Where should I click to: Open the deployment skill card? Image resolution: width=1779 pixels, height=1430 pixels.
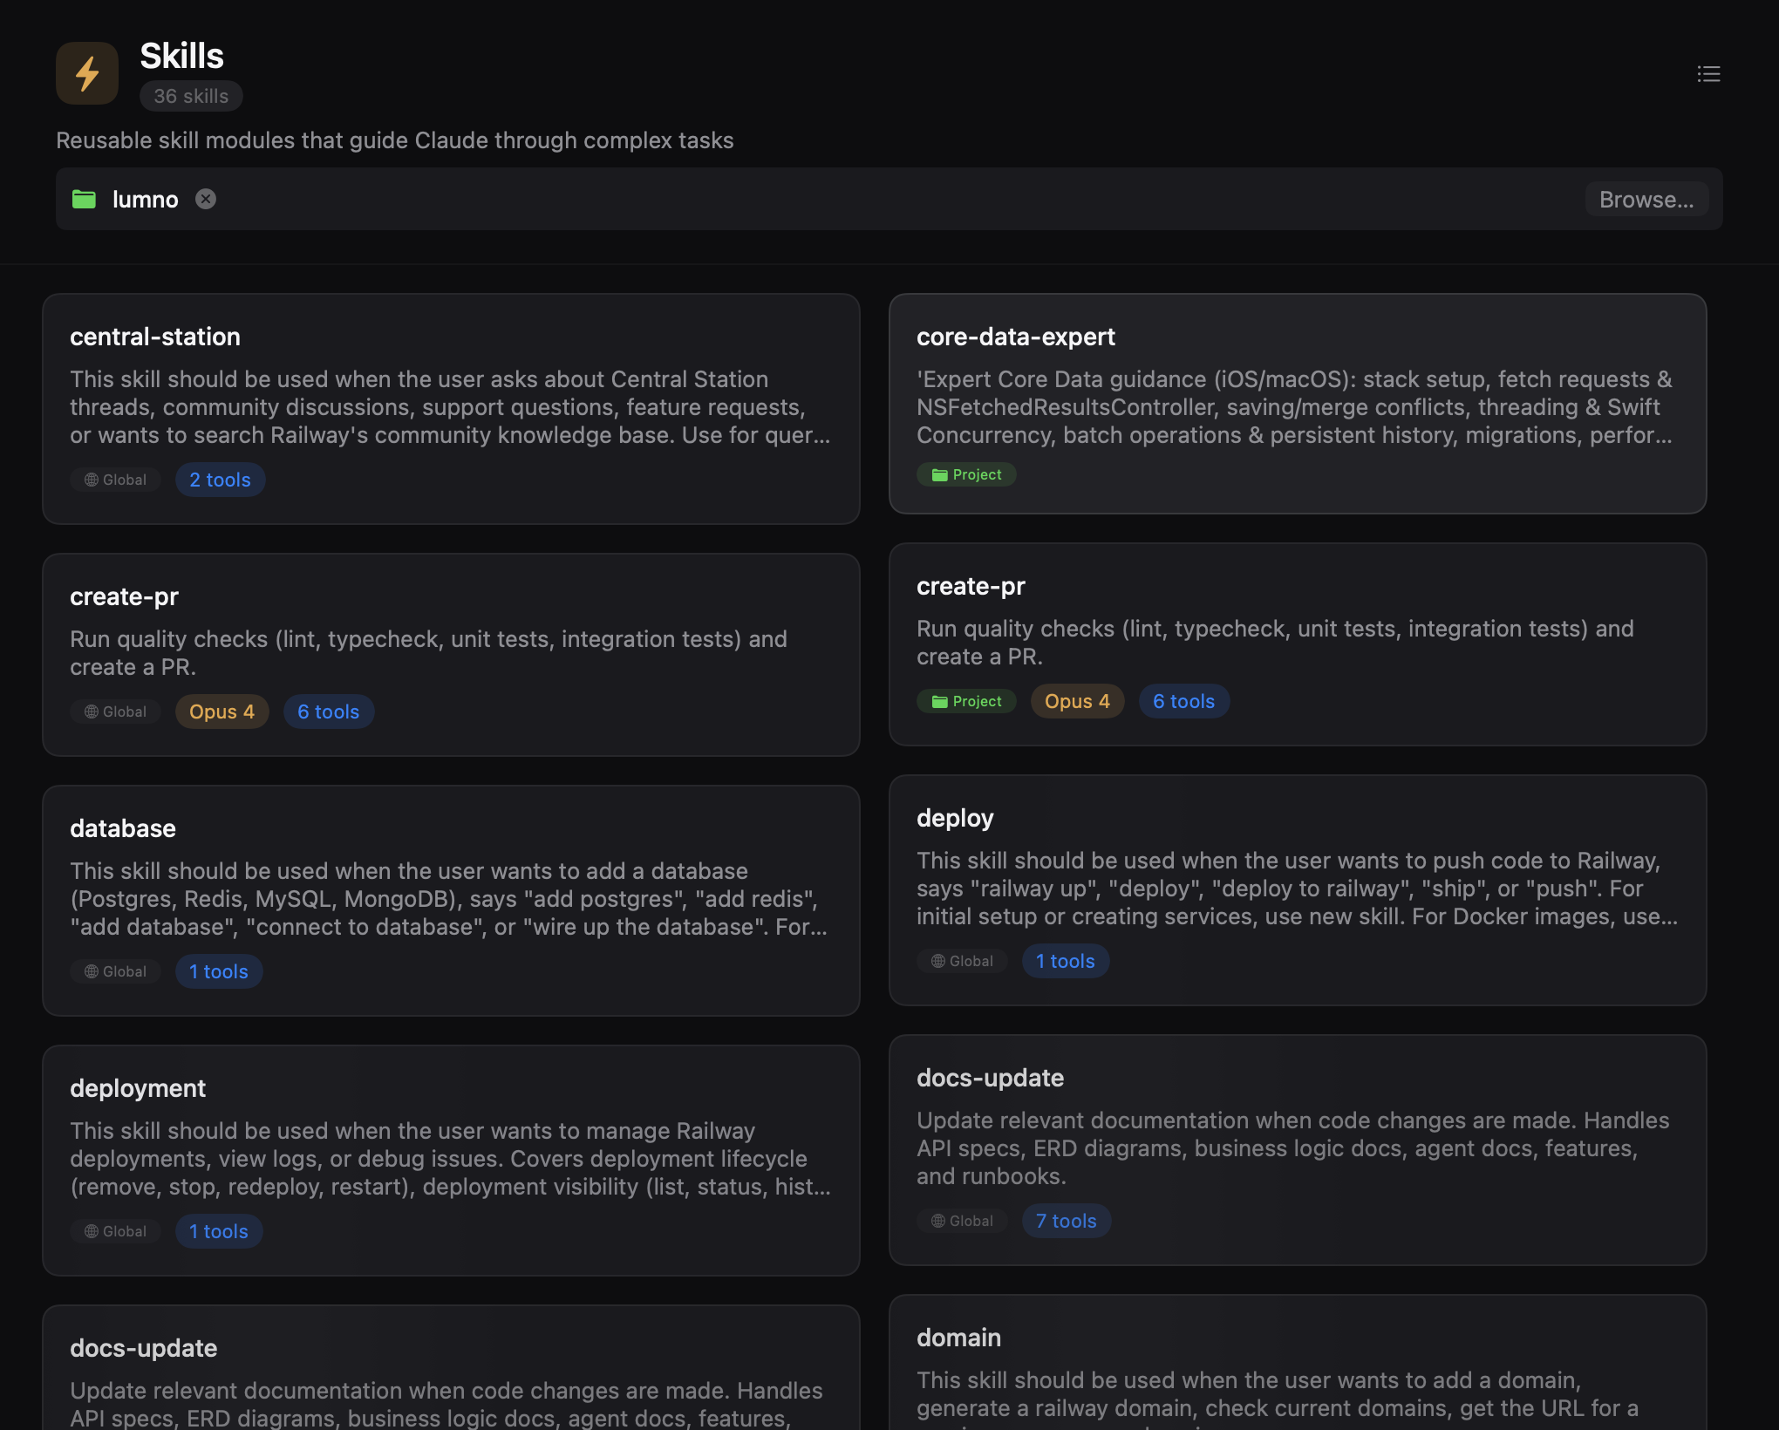pyautogui.click(x=138, y=1088)
